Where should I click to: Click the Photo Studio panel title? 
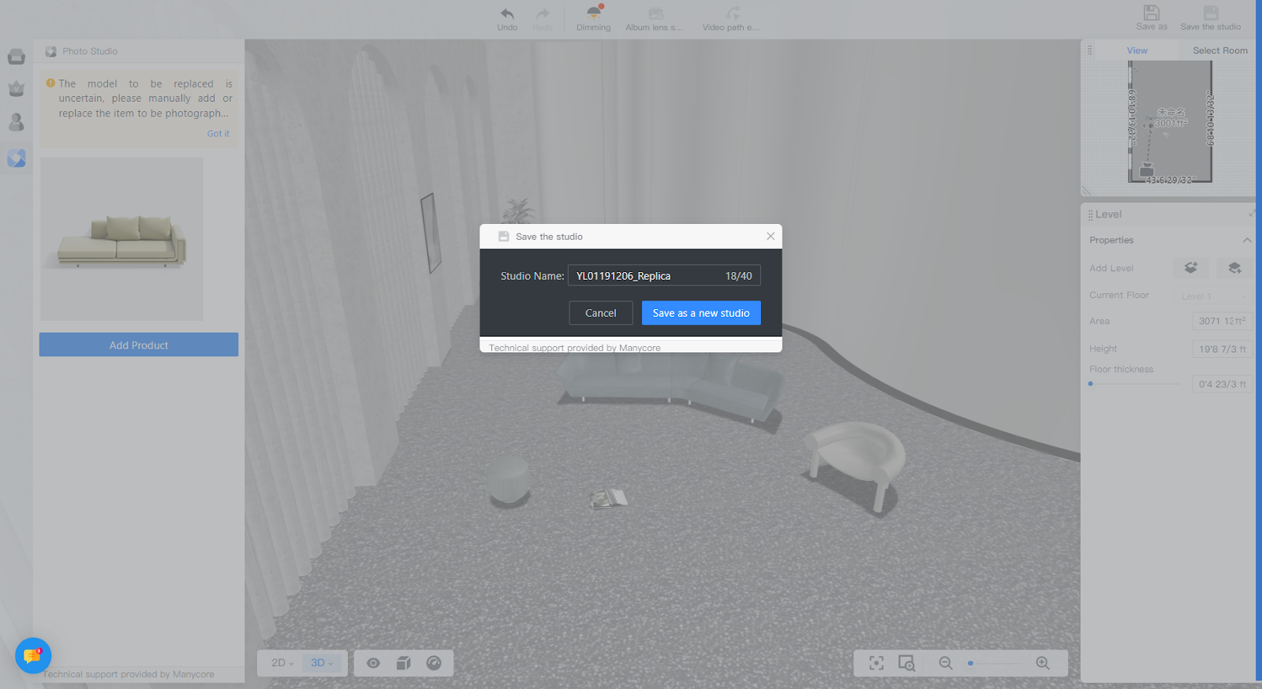(x=90, y=51)
